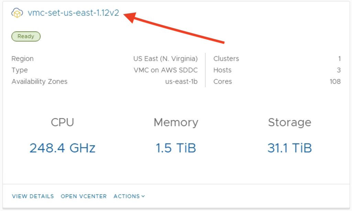Open the vmc-set-us-east-1.12v2 SDDC link

point(73,13)
